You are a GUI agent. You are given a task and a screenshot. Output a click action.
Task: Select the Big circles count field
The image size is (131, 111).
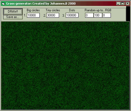click(x=33, y=15)
